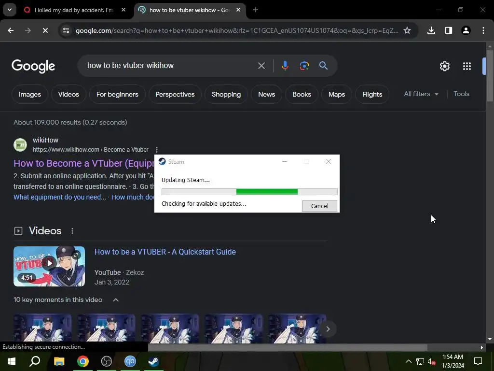Open the Chrome three-dot menu
This screenshot has width=494, height=371.
click(483, 30)
